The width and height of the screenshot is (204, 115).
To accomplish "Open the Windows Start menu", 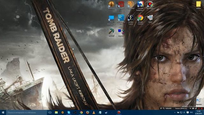I will (3, 112).
